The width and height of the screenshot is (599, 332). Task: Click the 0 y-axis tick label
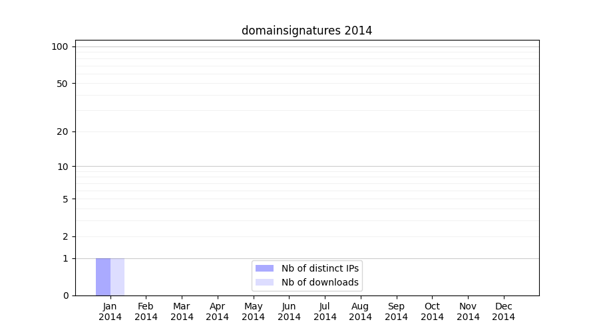(65, 295)
